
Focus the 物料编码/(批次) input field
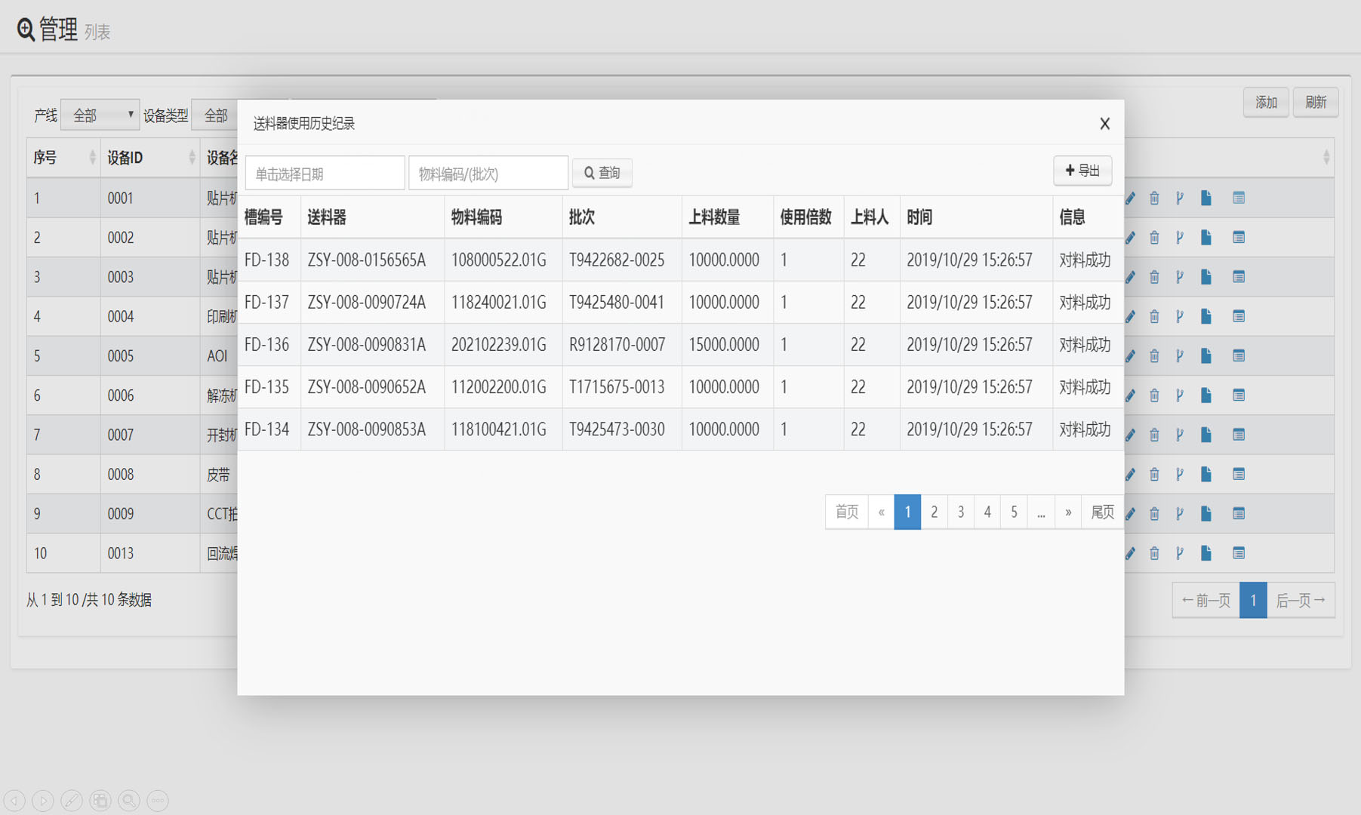[488, 174]
